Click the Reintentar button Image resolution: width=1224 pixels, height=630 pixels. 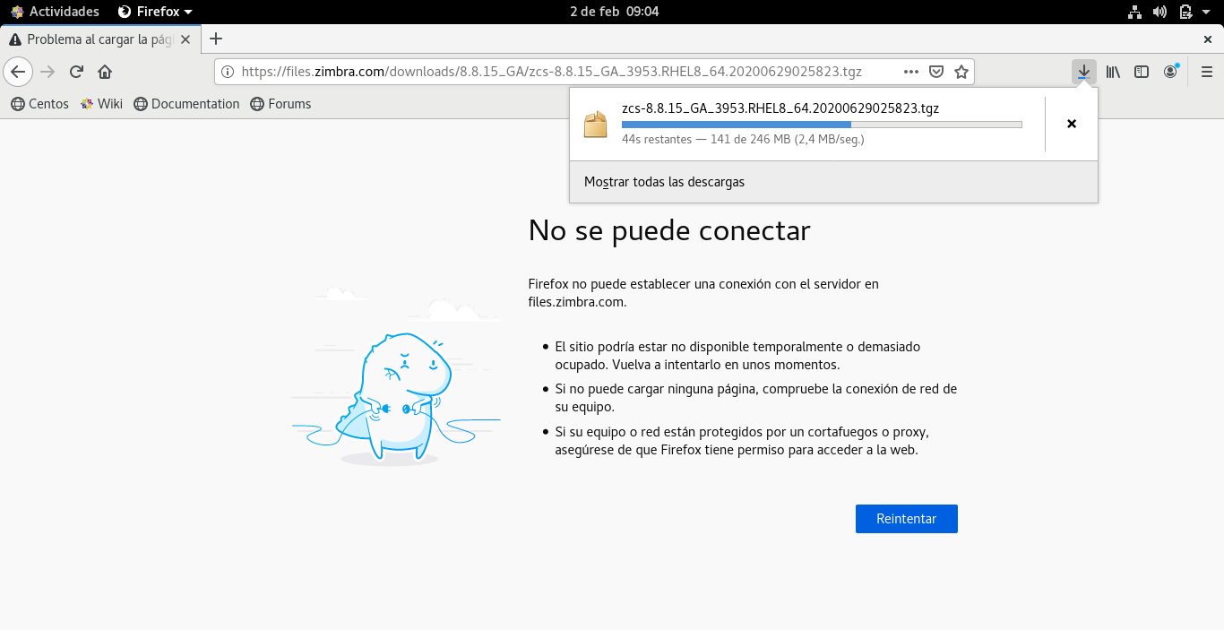tap(906, 519)
